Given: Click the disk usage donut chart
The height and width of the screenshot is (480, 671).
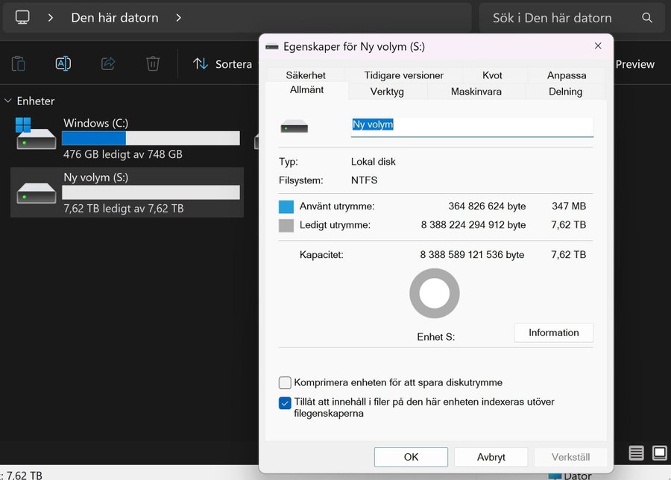Looking at the screenshot, I should pyautogui.click(x=435, y=294).
